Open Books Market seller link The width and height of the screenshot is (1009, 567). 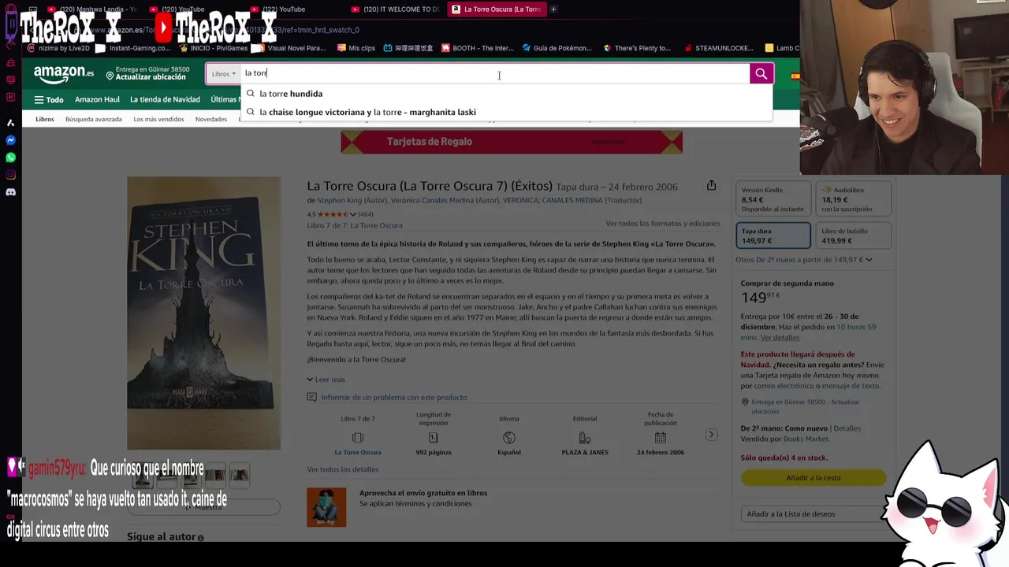806,439
